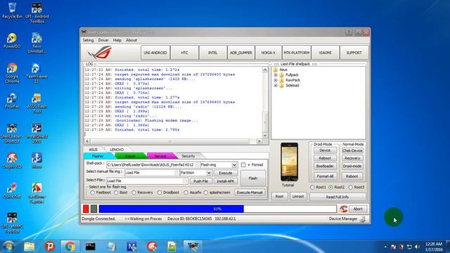450x253 pixels.
Task: Click the ROG logo in Shell Loader
Action: coord(100,53)
